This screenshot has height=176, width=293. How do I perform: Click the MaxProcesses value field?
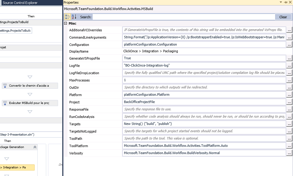(204, 80)
